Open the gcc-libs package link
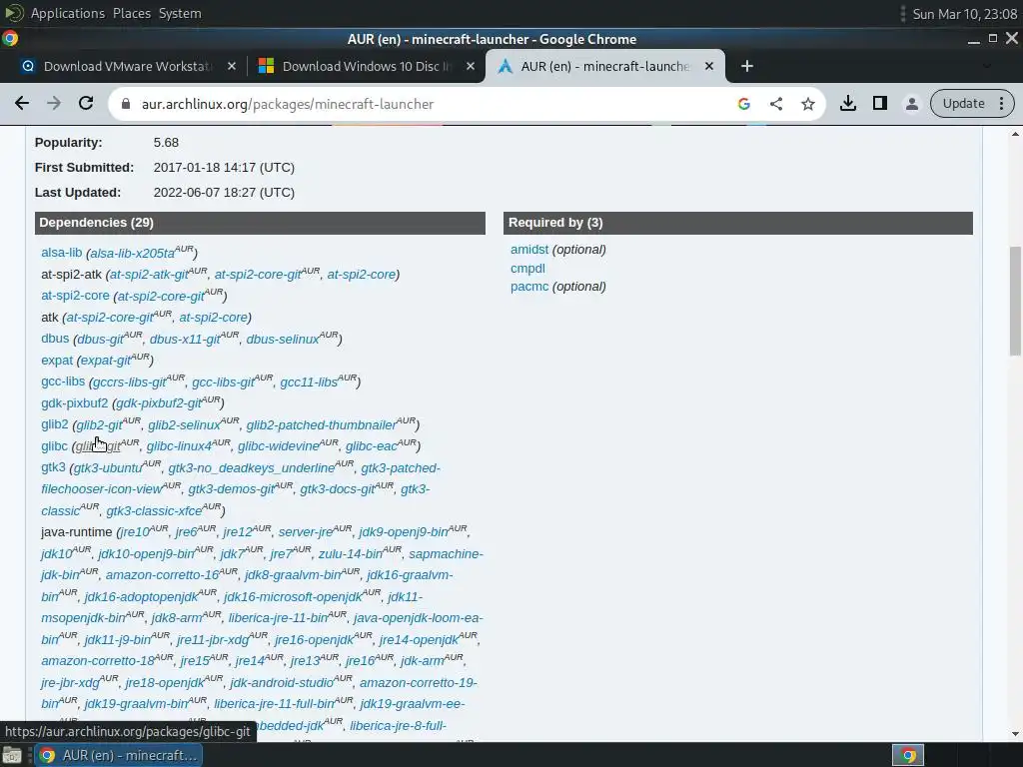 pos(63,382)
